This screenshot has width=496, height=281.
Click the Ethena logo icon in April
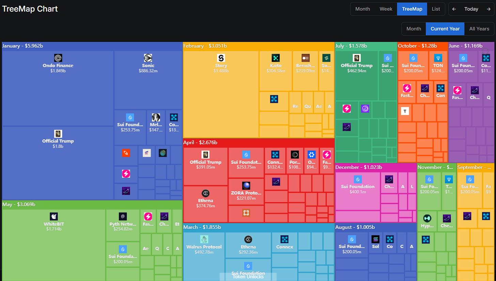point(205,193)
